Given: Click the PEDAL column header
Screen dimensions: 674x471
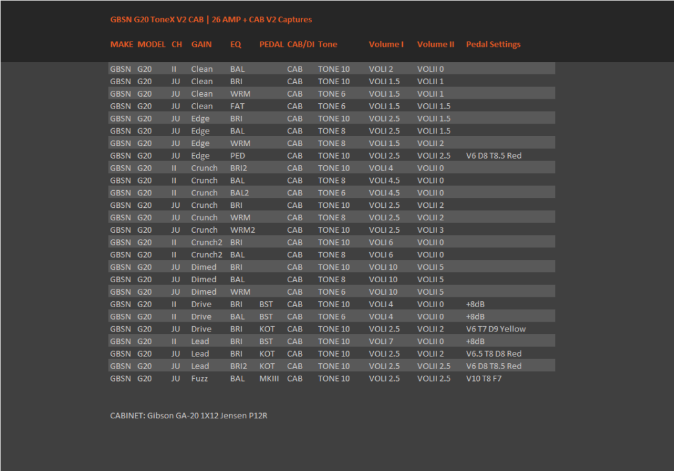Looking at the screenshot, I should 271,44.
